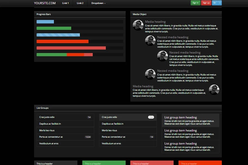248x165 pixels.
Task: Click the blue En language button
Action: click(x=215, y=3)
